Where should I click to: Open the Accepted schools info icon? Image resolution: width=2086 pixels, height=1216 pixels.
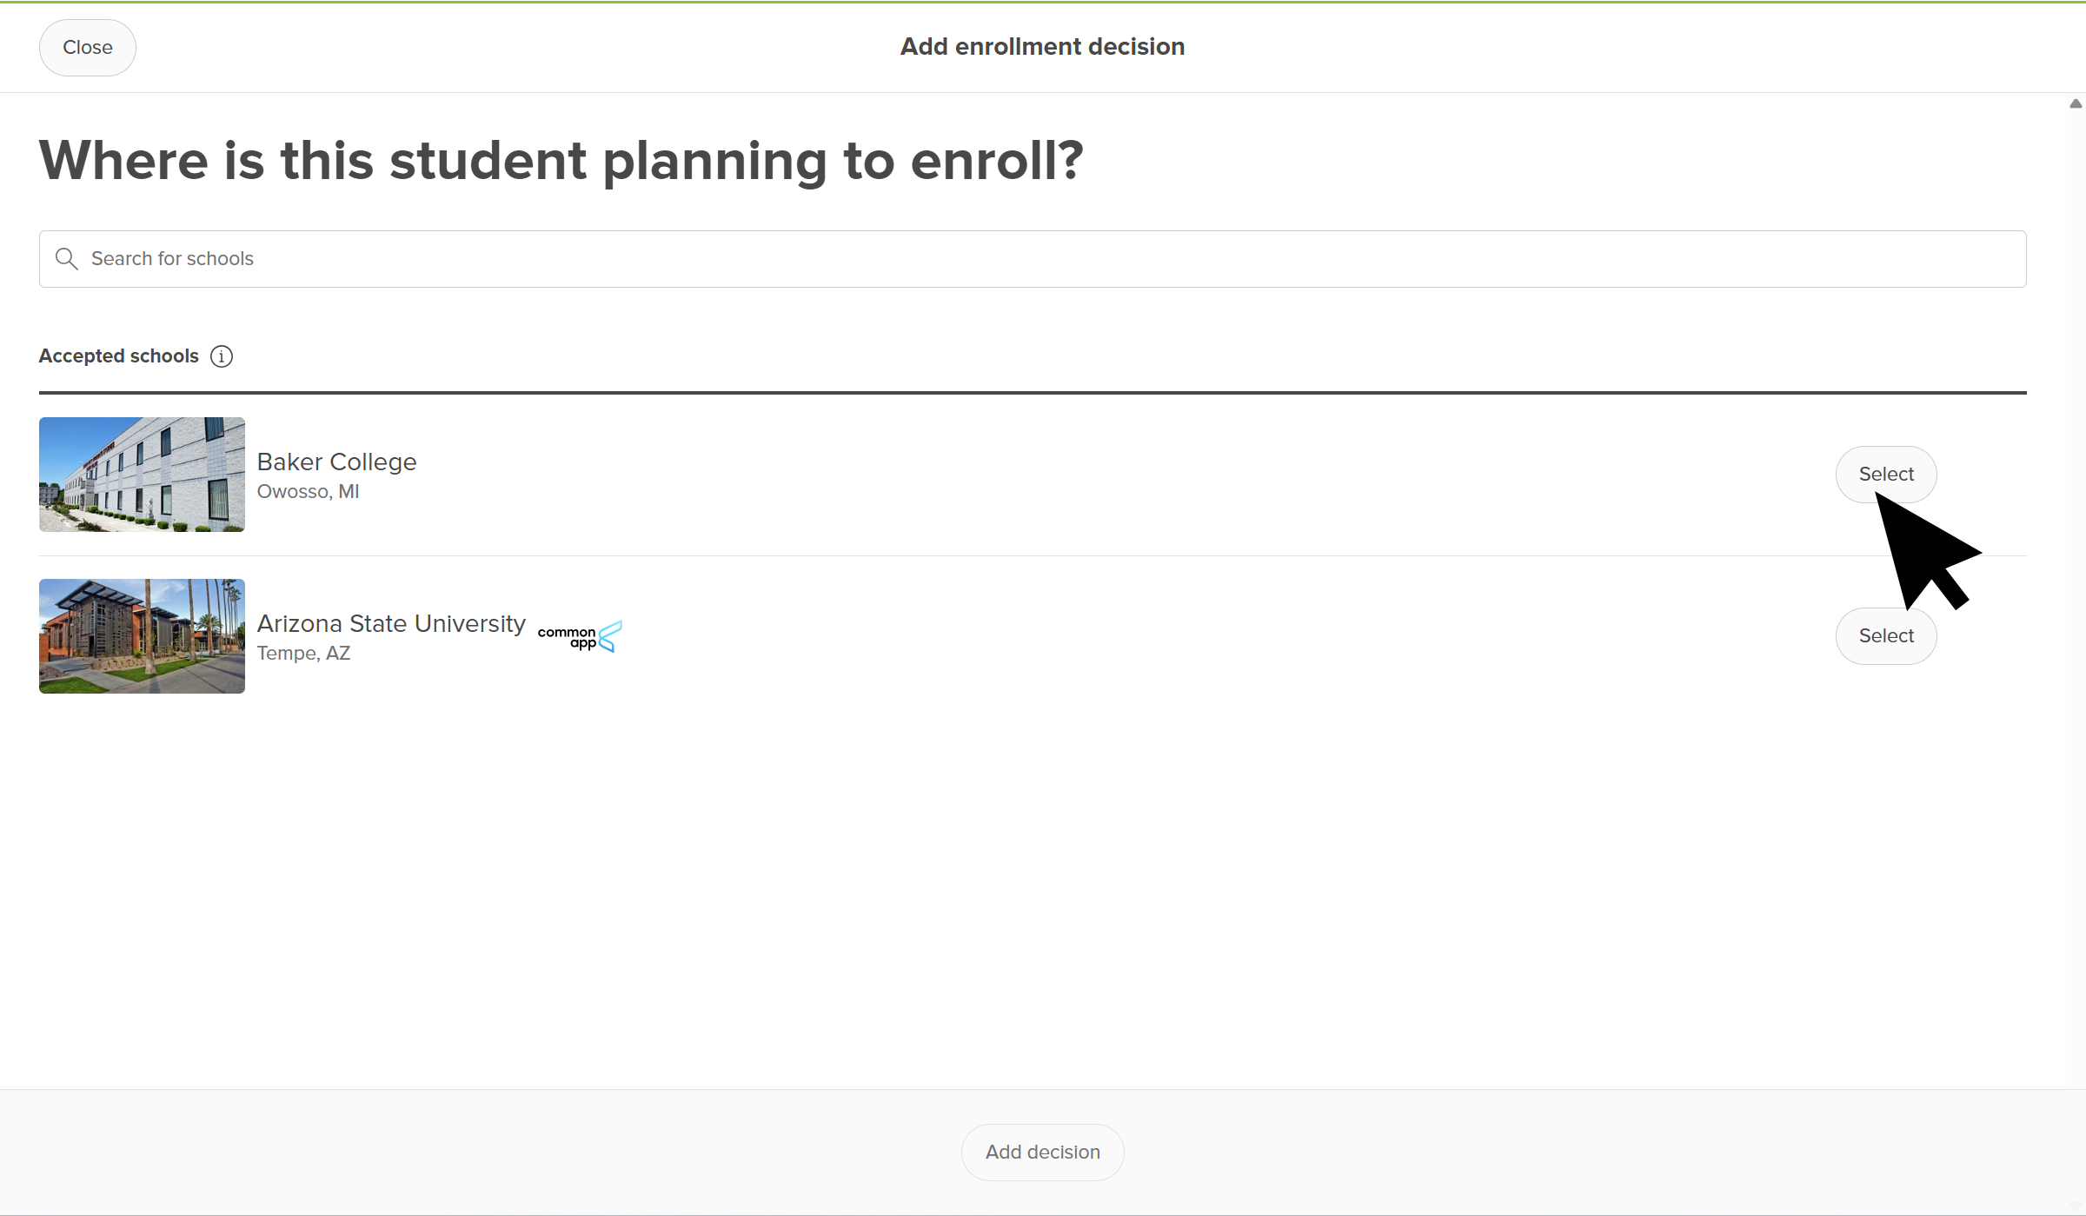click(x=222, y=356)
